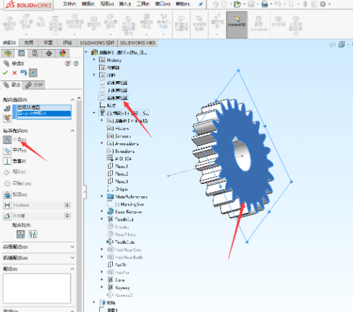Click the options gear icon in top toolbar
The width and height of the screenshot is (353, 322).
coord(323,4)
